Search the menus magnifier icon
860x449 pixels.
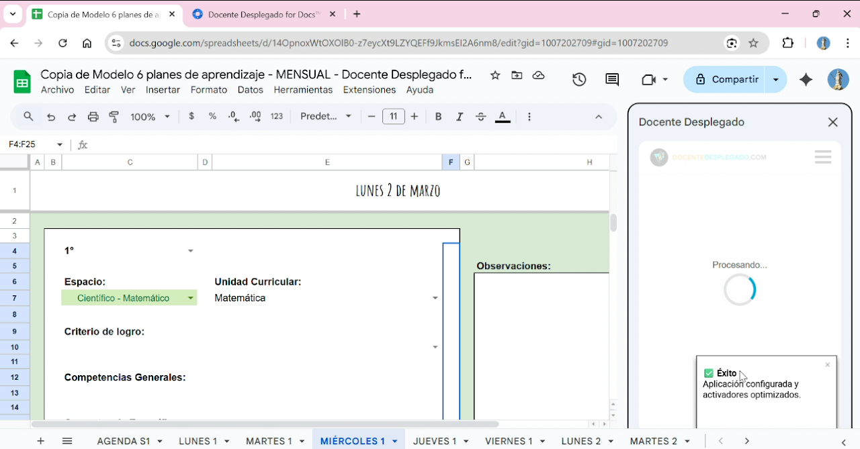[x=28, y=116]
